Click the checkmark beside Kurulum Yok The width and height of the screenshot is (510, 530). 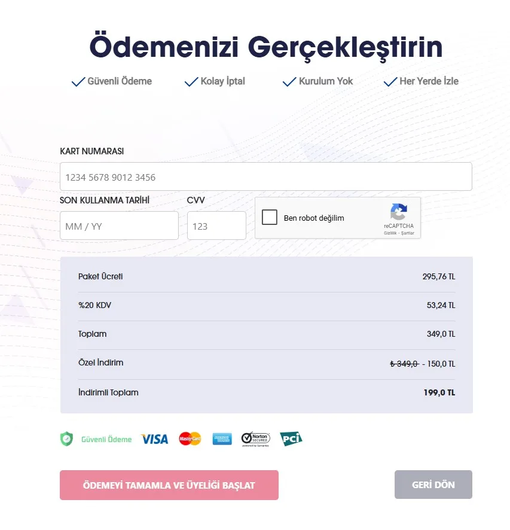(x=289, y=82)
